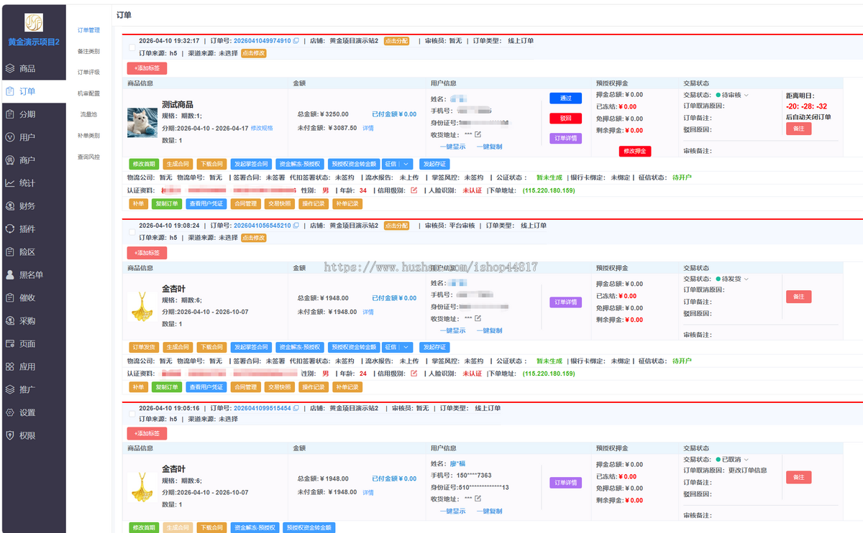863x533 pixels.
Task: Open the 待审核 transaction status dropdown
Action: [x=732, y=96]
